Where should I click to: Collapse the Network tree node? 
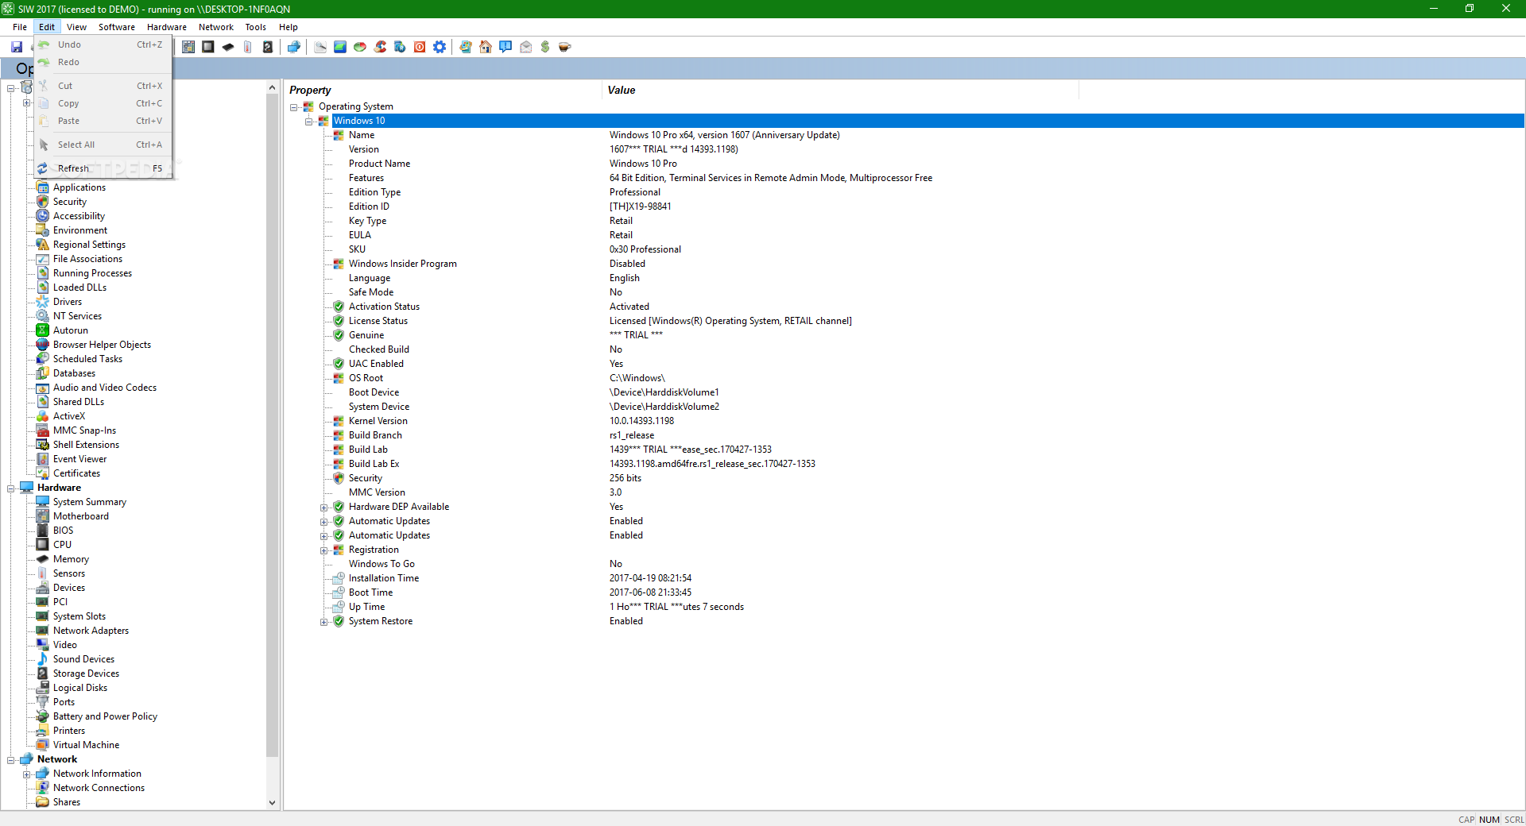point(11,760)
